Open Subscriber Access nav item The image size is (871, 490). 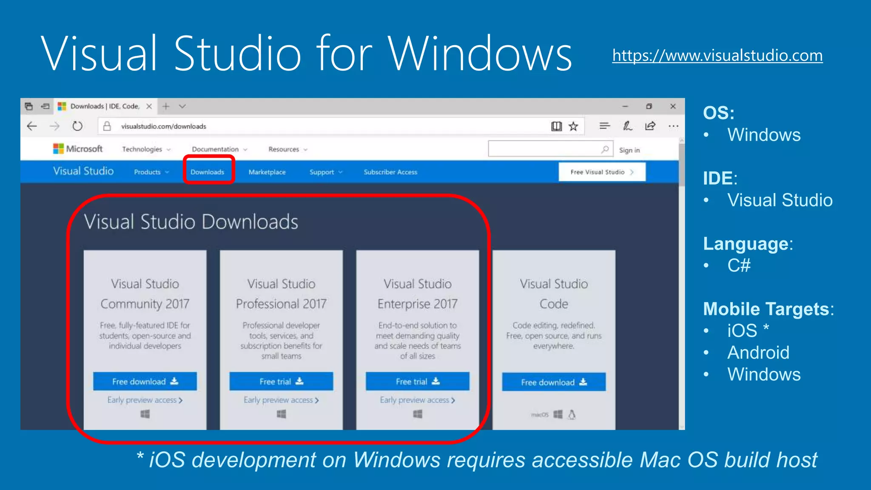(390, 172)
